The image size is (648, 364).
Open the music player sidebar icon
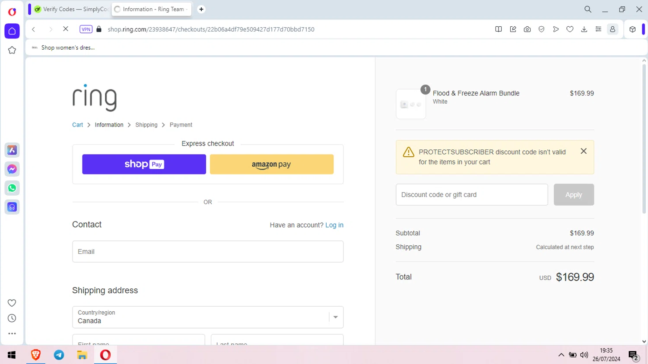(12, 207)
